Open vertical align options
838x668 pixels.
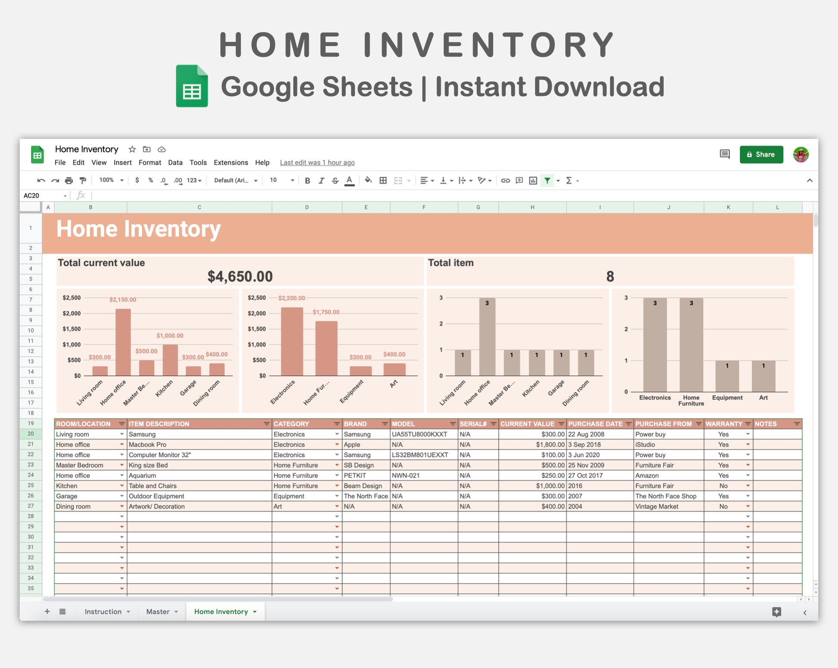(446, 180)
